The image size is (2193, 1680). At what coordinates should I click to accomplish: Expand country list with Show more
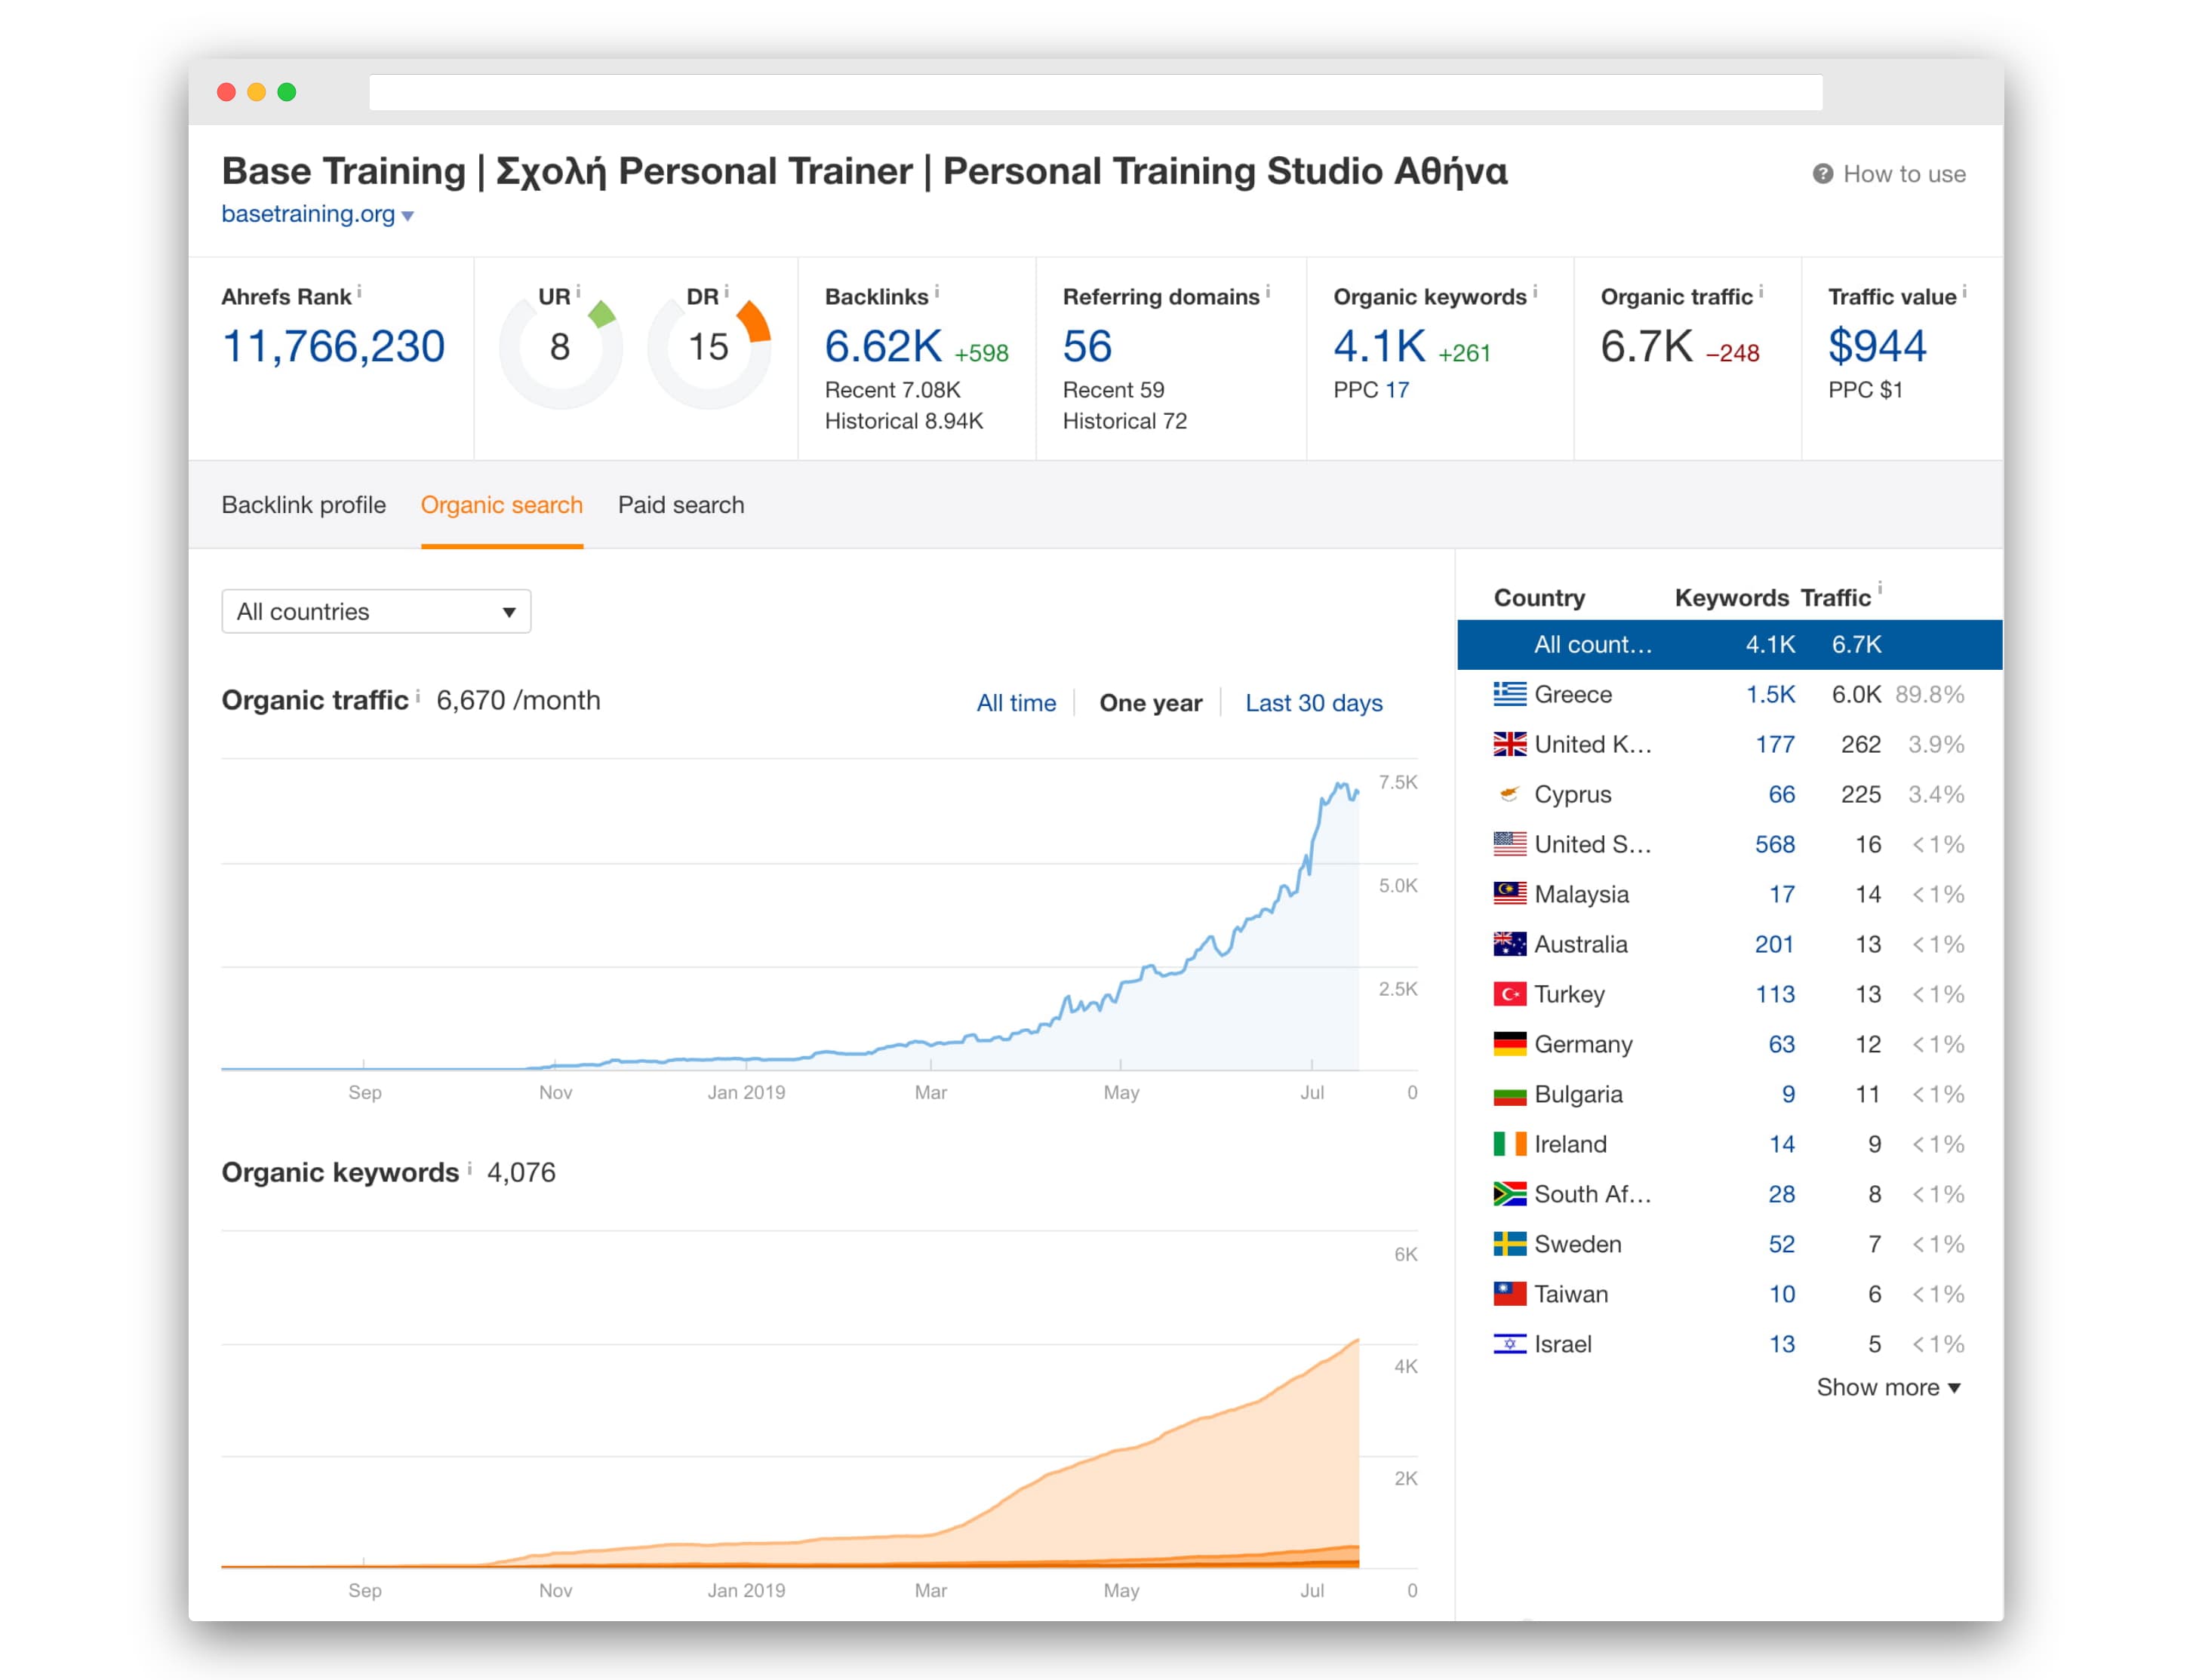pyautogui.click(x=1888, y=1387)
